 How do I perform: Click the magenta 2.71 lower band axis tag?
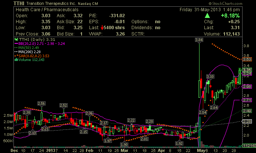point(247,100)
